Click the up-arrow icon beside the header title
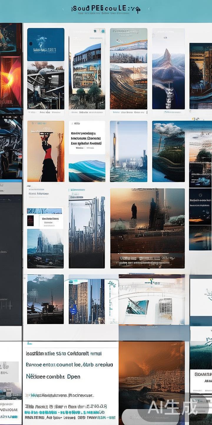 click(137, 9)
